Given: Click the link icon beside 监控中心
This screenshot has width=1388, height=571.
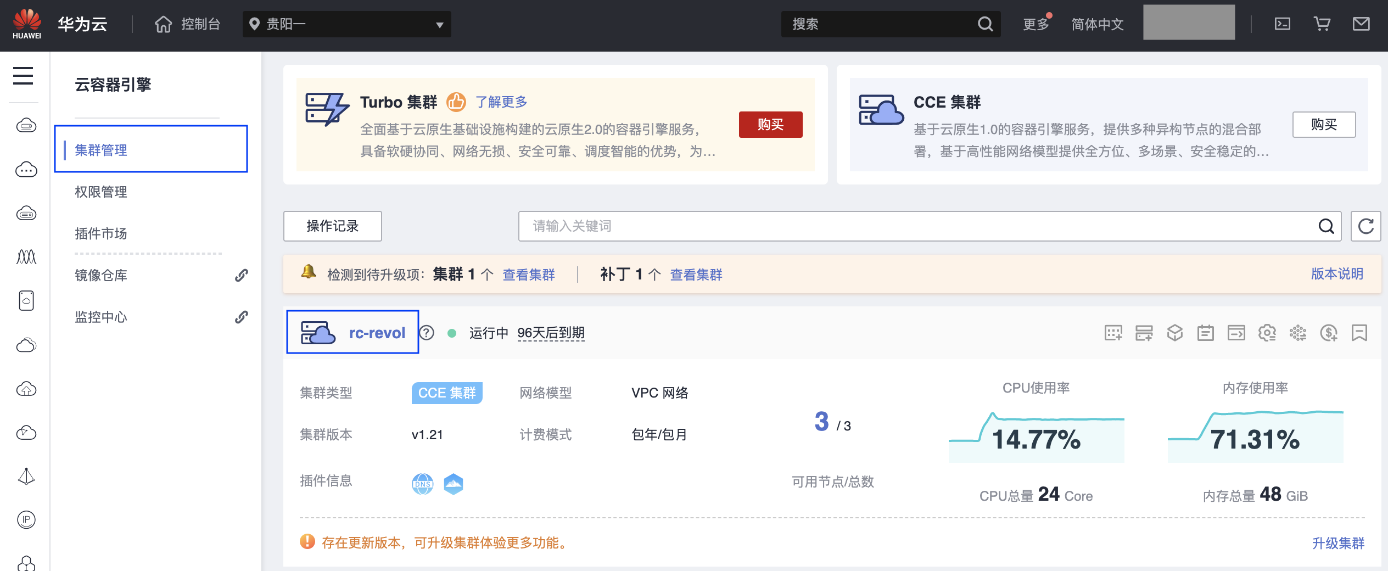Looking at the screenshot, I should coord(241,317).
